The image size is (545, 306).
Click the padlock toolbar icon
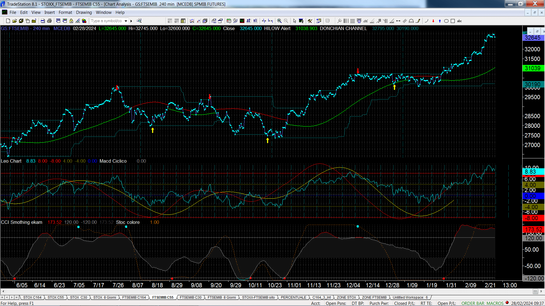(71, 21)
